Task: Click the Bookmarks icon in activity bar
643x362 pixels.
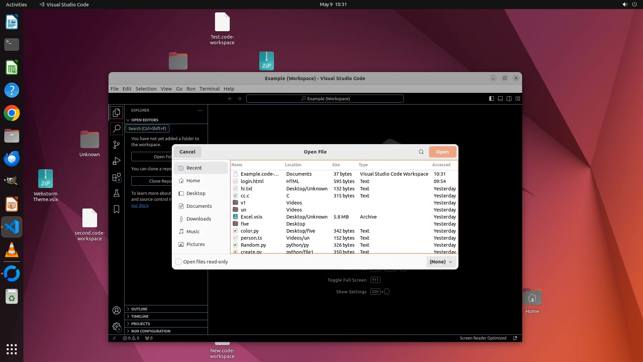Action: tap(116, 209)
